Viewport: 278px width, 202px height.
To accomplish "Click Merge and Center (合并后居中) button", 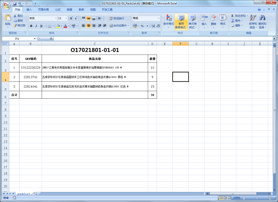I will click(119, 26).
